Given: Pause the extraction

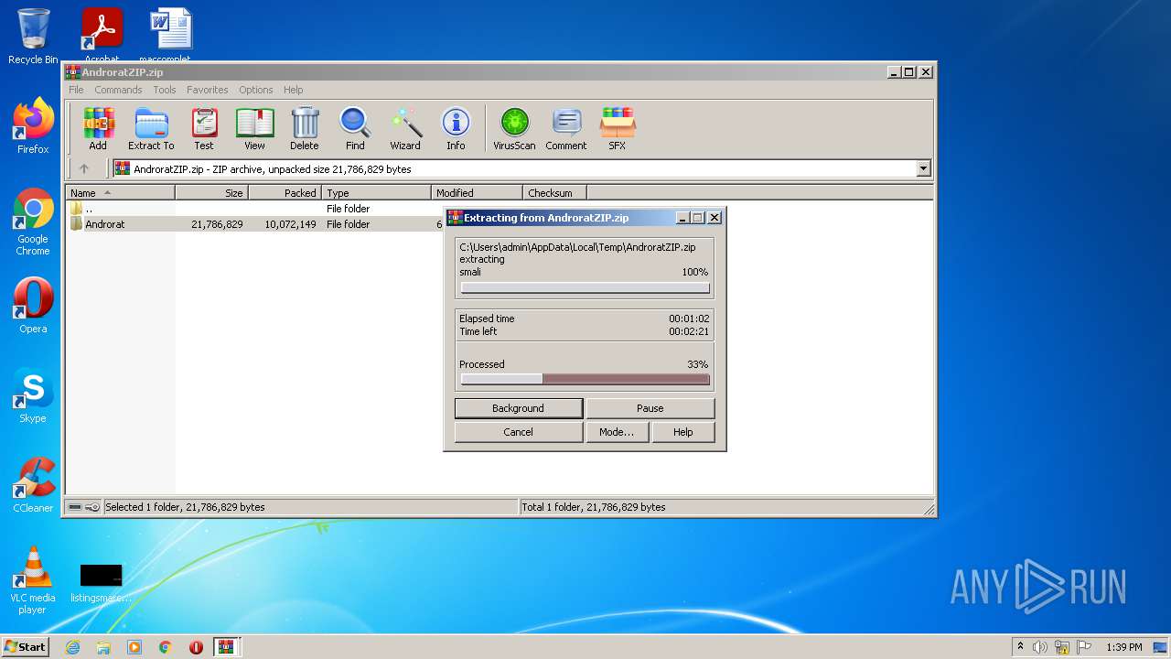Looking at the screenshot, I should pos(650,408).
